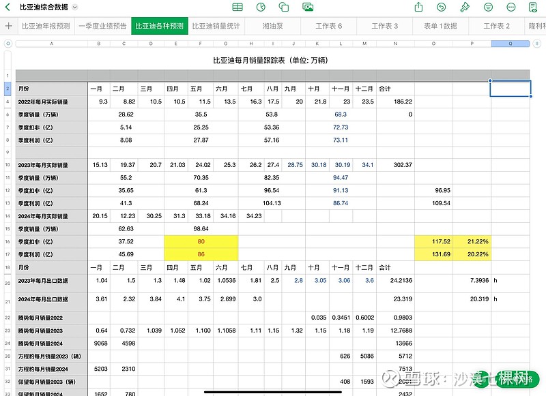Switch to the 比亚迪年报预测 sheet tab
Screen dimensions: 546x396
coord(46,26)
